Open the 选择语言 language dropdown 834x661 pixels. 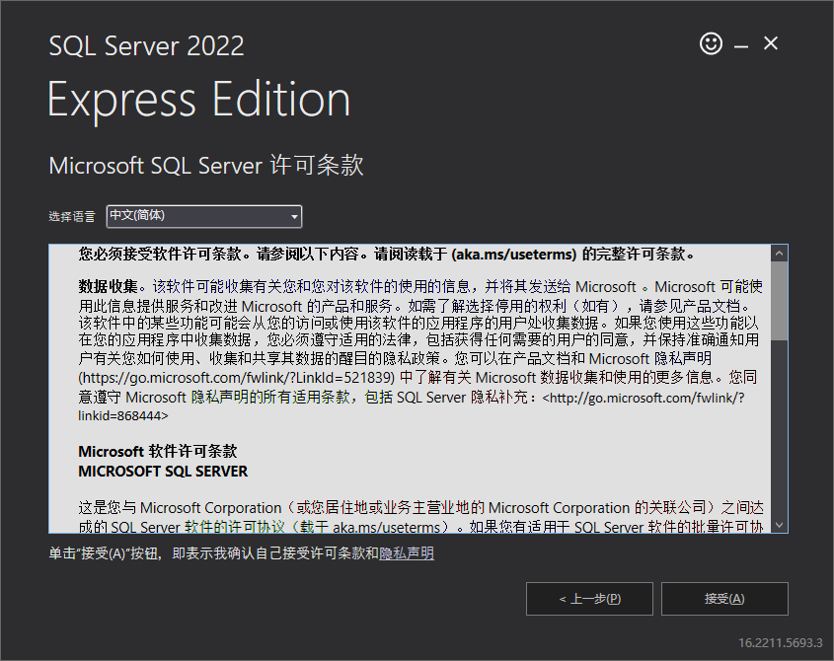point(204,216)
